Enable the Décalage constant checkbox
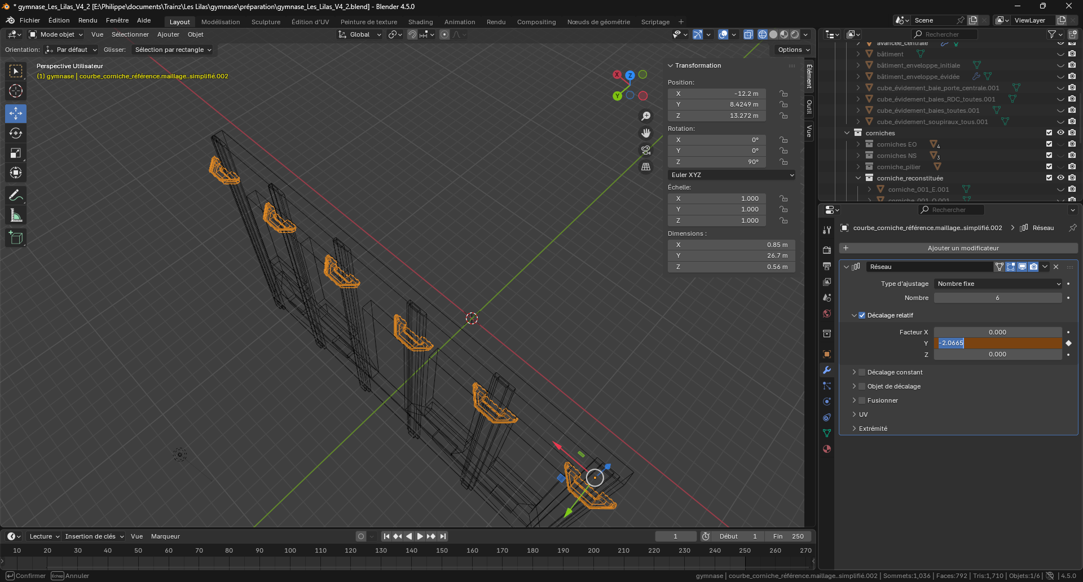The image size is (1083, 582). (x=862, y=372)
